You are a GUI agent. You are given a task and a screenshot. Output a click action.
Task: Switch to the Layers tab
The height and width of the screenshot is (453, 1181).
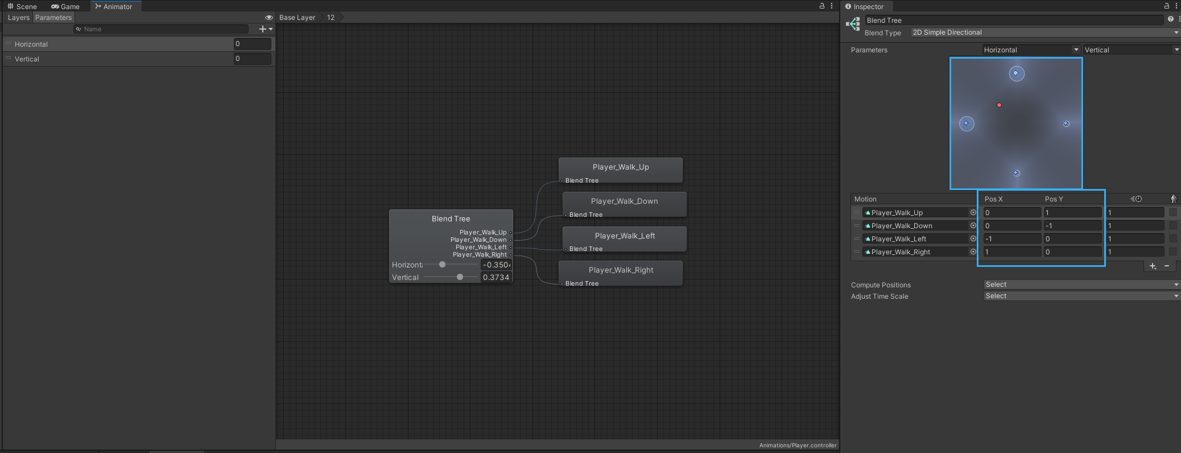18,18
